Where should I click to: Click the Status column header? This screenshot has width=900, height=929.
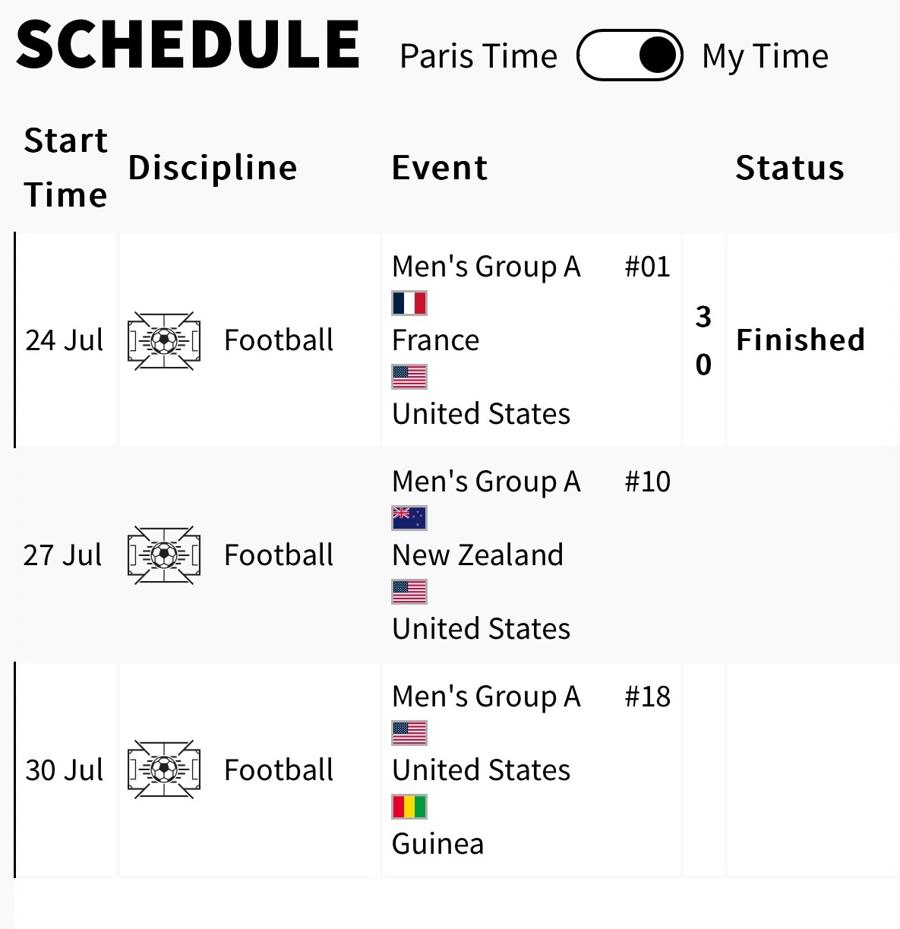pos(790,168)
